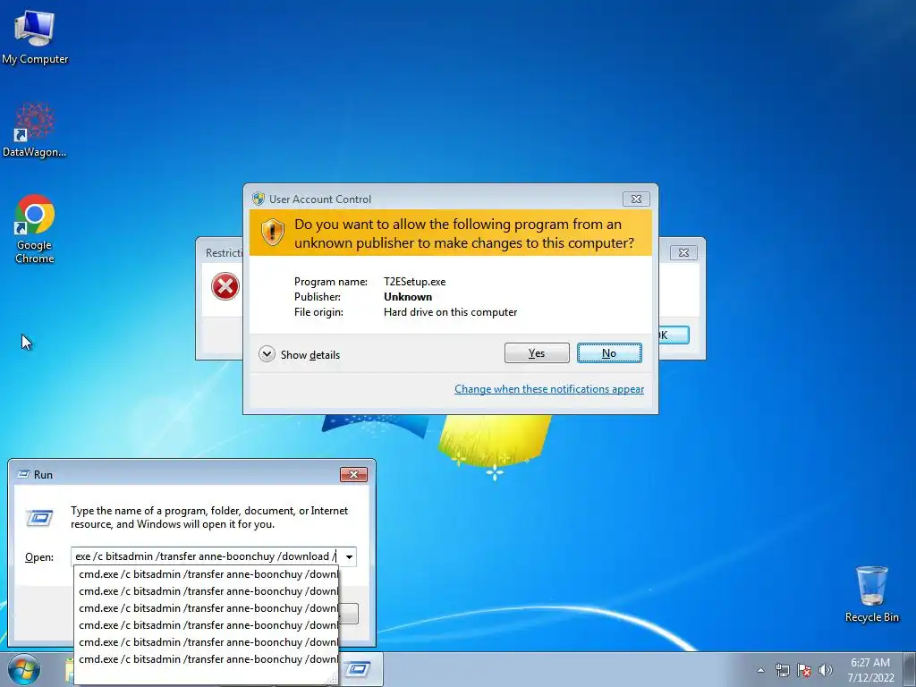
Task: Open the volume speaker tray icon
Action: coord(826,670)
